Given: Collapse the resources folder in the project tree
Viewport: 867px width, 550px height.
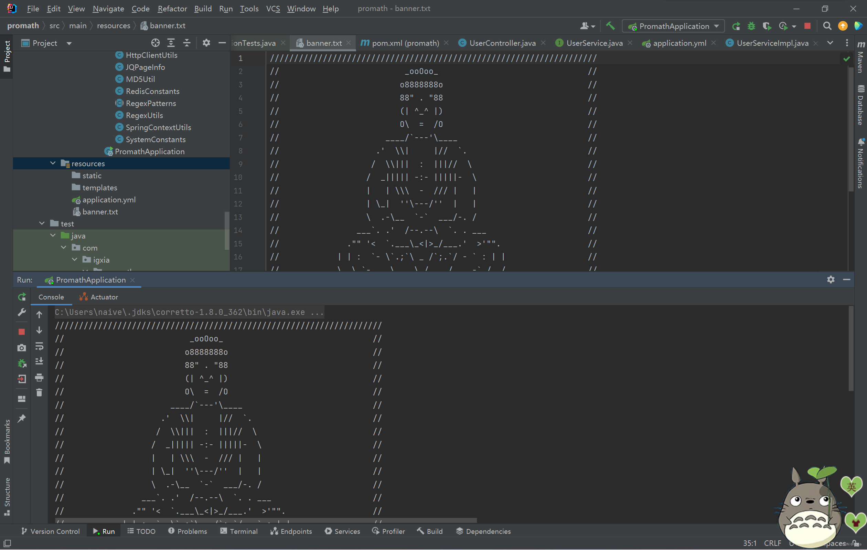Looking at the screenshot, I should click(53, 163).
